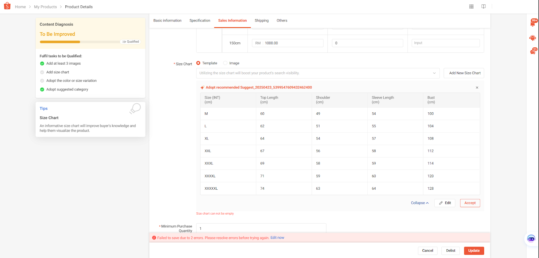This screenshot has height=258, width=539.
Task: Open the customer support headset icon
Action: click(533, 38)
